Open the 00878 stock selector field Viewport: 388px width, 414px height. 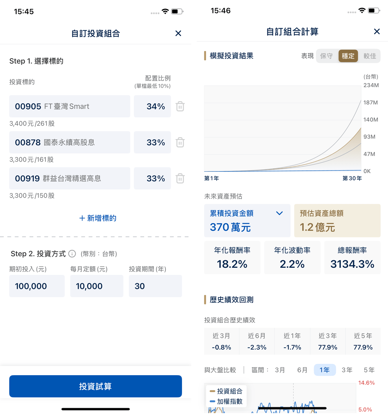coord(70,142)
